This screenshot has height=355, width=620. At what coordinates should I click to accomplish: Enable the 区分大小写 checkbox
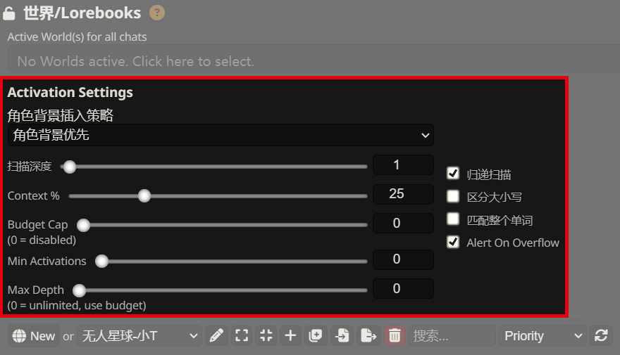[x=453, y=197]
